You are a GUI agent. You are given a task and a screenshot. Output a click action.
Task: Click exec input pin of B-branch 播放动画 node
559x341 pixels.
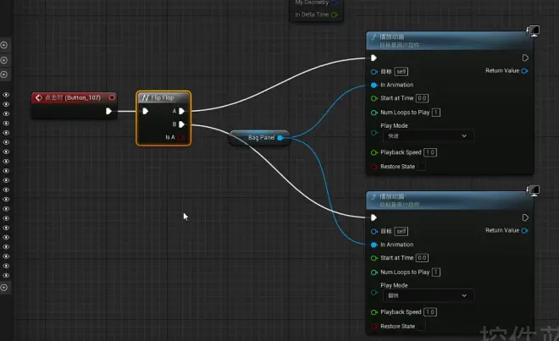(x=374, y=217)
